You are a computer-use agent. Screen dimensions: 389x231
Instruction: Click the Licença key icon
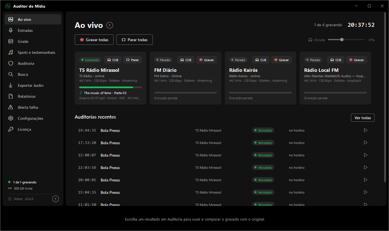click(11, 129)
